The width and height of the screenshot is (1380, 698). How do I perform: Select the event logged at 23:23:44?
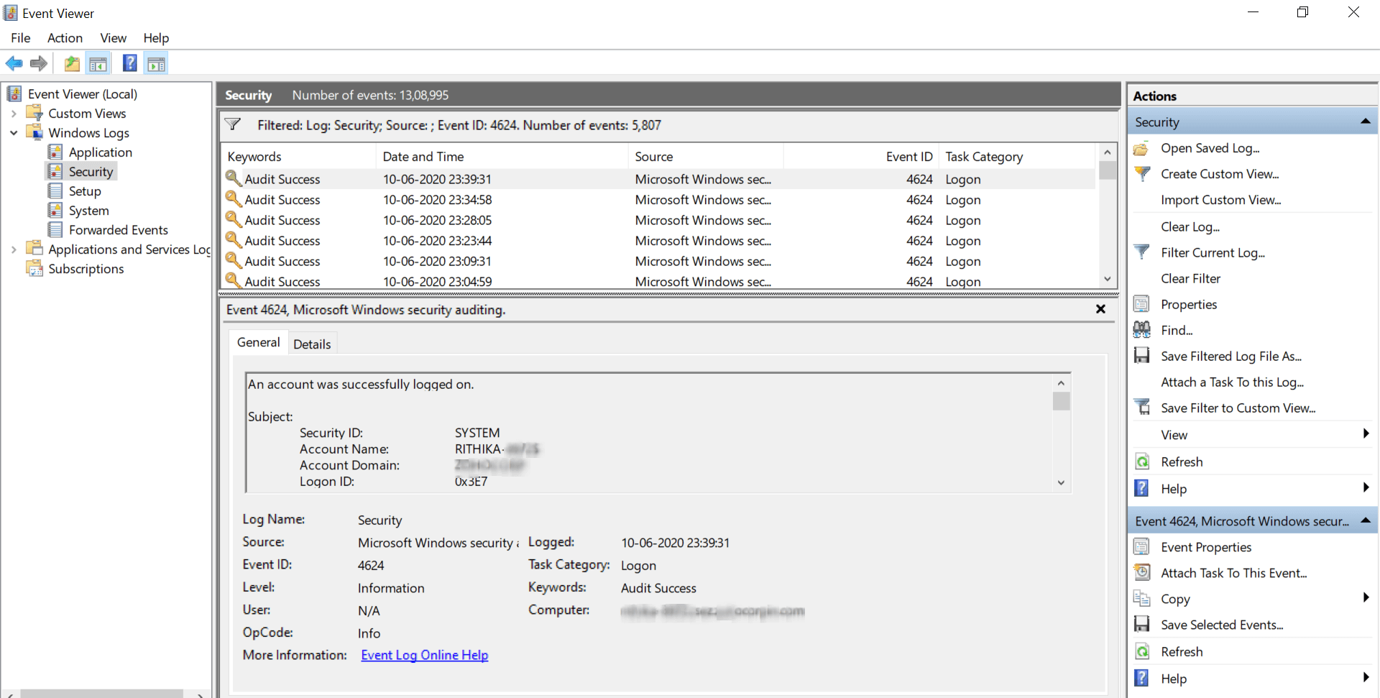[658, 241]
